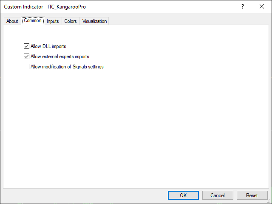272x204 pixels.
Task: Confirm with the OK button
Action: click(183, 195)
